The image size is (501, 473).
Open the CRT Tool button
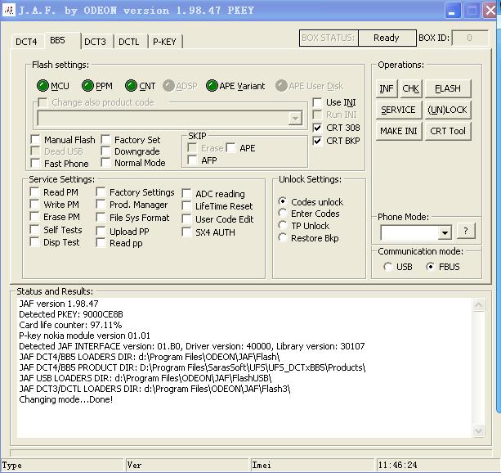(x=448, y=131)
